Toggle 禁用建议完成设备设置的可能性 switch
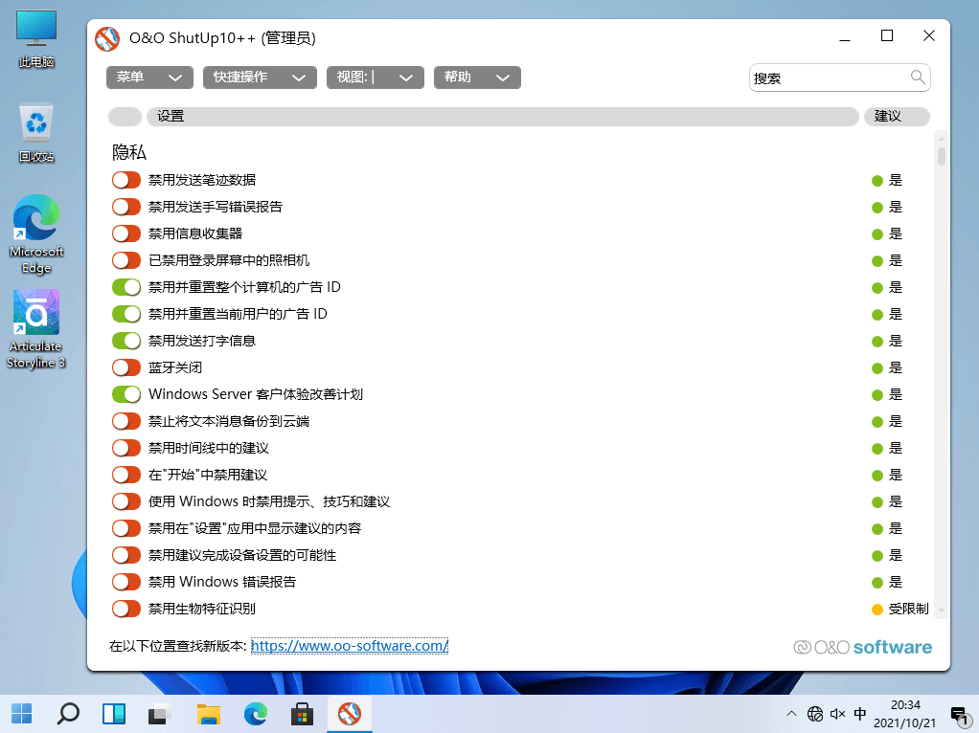The width and height of the screenshot is (979, 733). click(x=126, y=555)
